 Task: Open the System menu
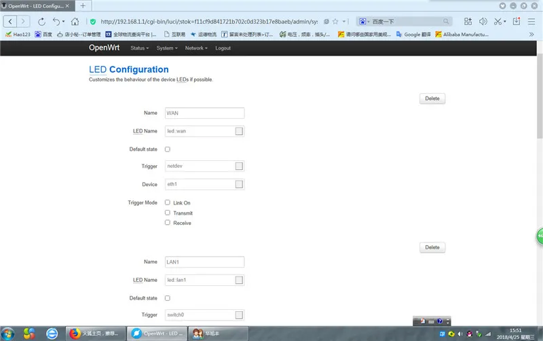click(x=167, y=48)
